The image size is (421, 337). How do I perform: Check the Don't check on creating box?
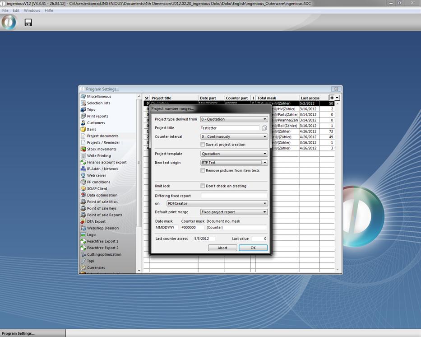click(203, 186)
